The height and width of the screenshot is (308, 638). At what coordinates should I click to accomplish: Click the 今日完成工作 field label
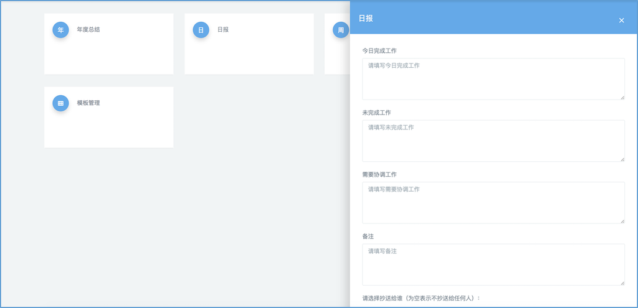pos(379,51)
